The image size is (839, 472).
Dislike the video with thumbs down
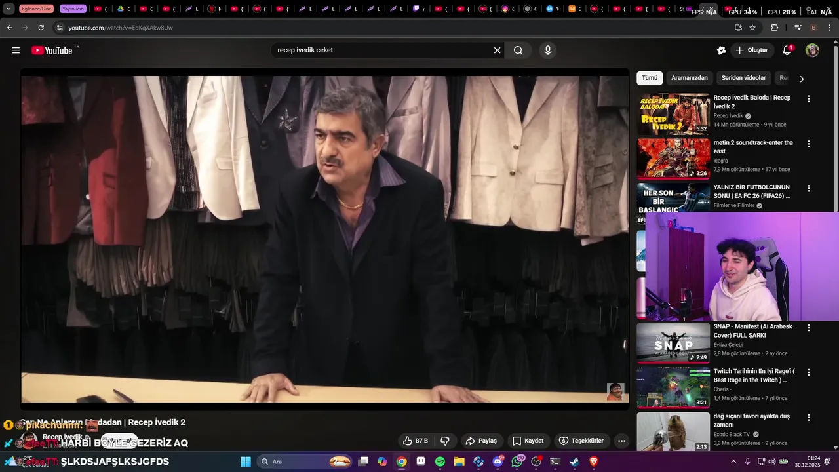pos(445,441)
